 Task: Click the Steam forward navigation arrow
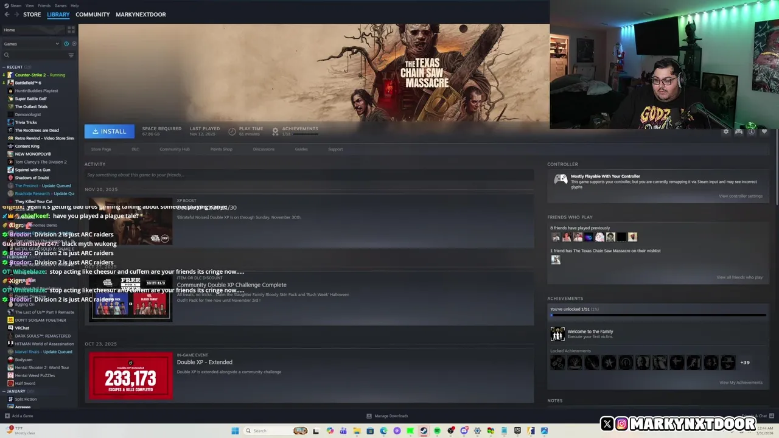pyautogui.click(x=16, y=15)
